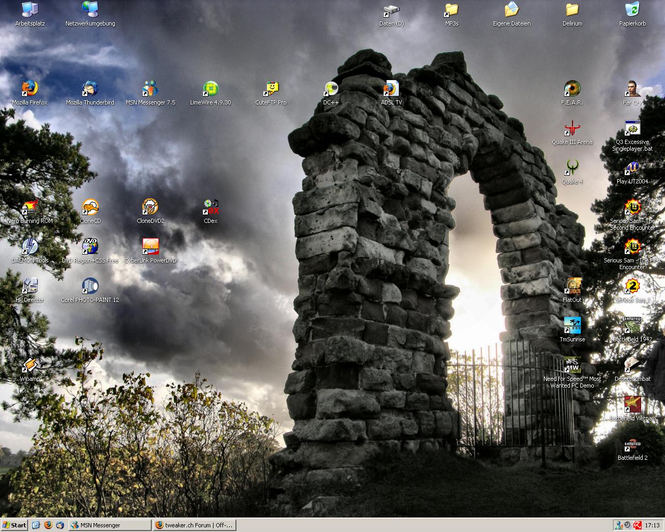
Task: Click the F.E.A.R. game shortcut
Action: [572, 89]
